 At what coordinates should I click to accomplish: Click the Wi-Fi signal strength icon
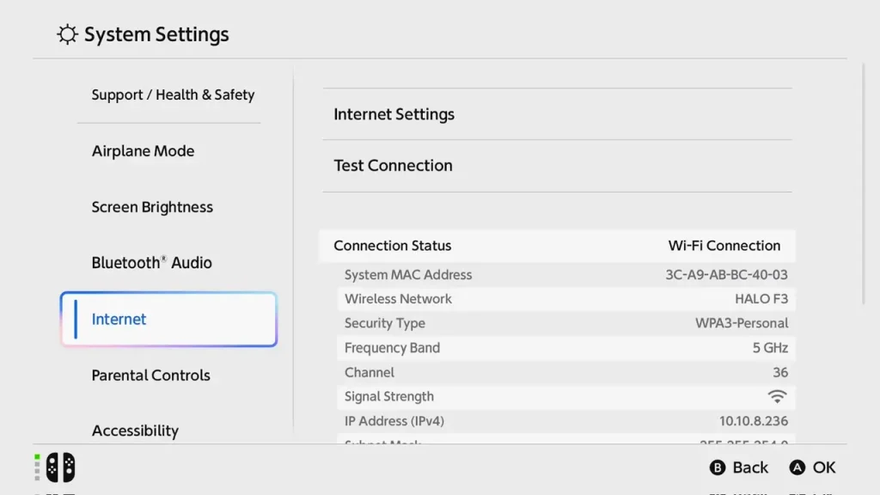coord(777,397)
